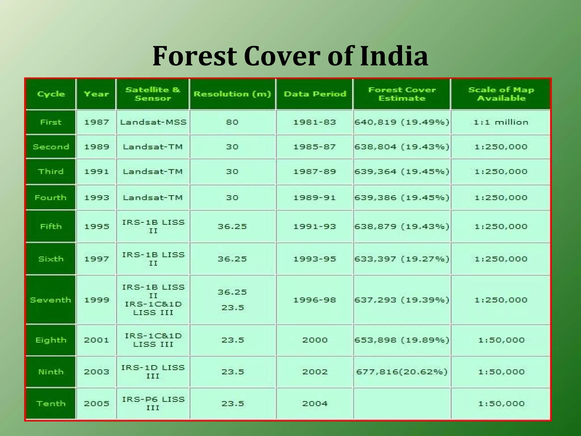The width and height of the screenshot is (581, 436).
Task: Select the "Tenth" cycle cell
Action: (51, 403)
